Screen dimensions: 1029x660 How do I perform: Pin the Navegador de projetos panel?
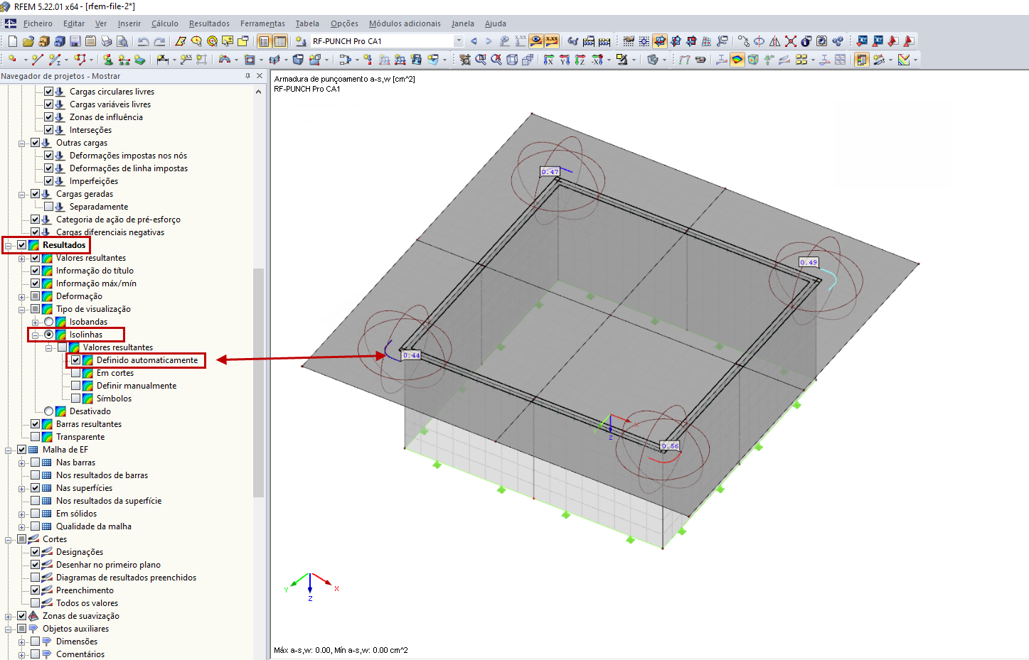(x=247, y=76)
